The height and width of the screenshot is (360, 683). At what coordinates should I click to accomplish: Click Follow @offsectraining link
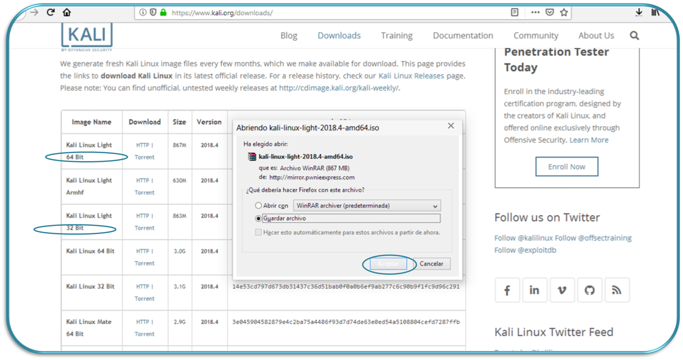pos(593,238)
